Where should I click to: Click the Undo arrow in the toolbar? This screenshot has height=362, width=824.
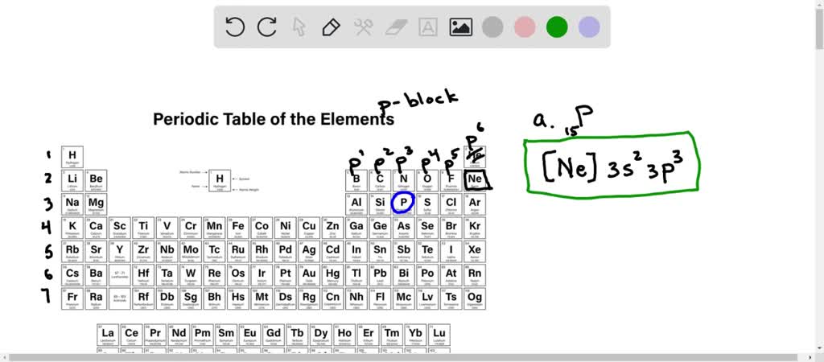pyautogui.click(x=235, y=27)
